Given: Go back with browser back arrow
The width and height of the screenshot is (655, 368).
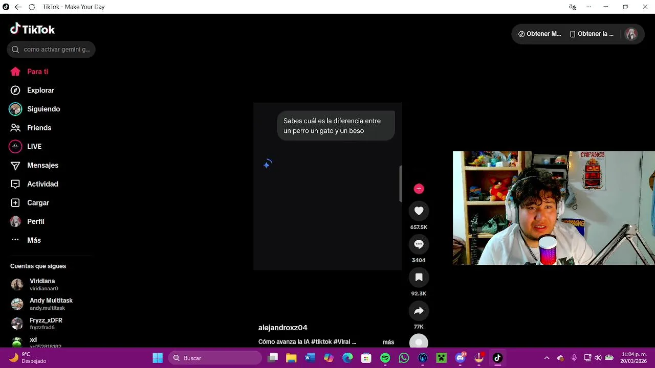Looking at the screenshot, I should [18, 7].
